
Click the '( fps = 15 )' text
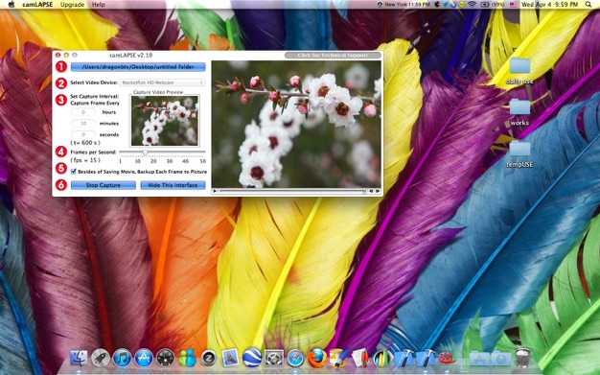pyautogui.click(x=85, y=160)
